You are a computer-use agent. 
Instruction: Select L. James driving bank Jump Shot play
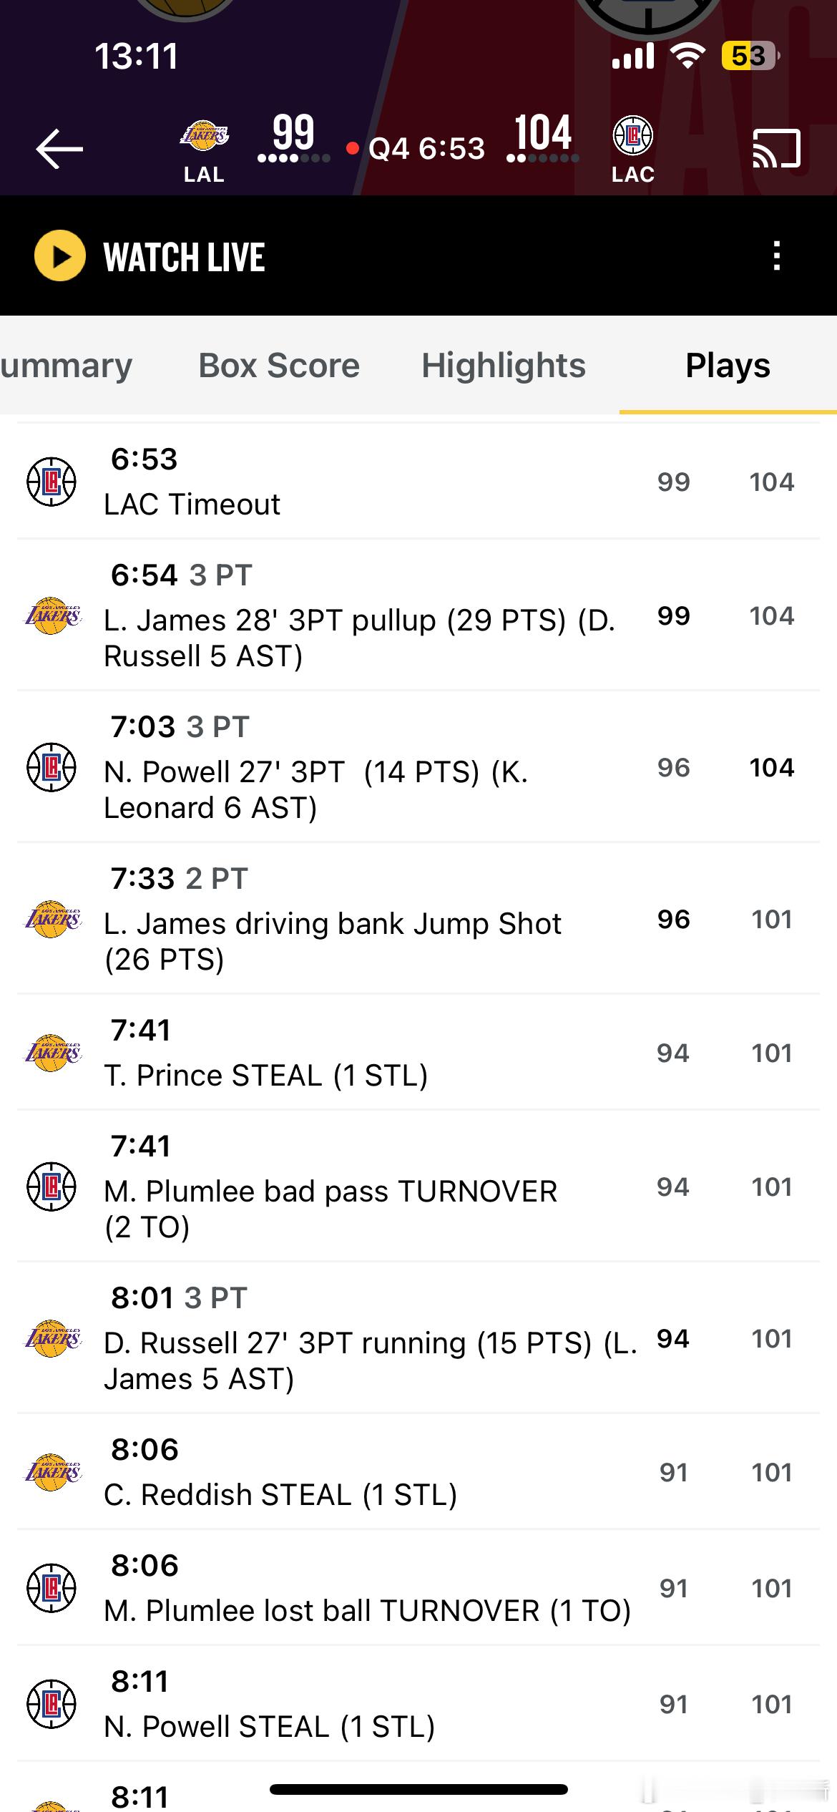(x=418, y=919)
